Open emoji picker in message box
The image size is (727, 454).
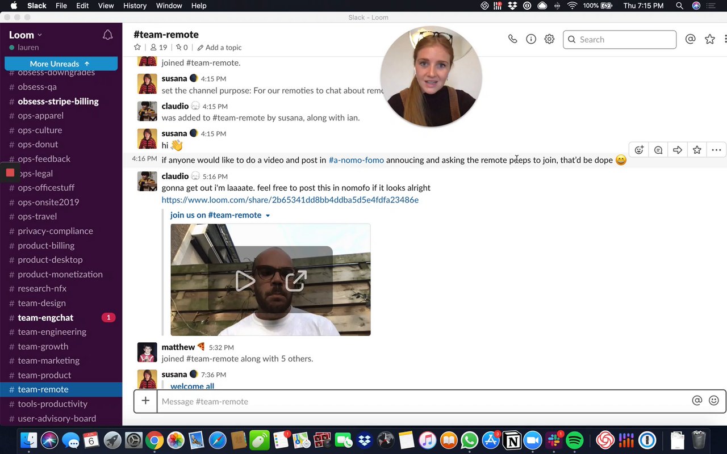pos(714,401)
